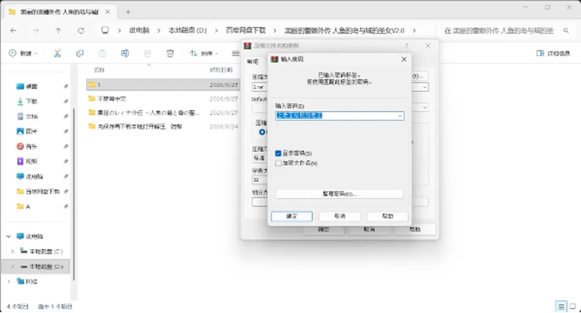
Task: Click the Up arrow navigation icon
Action: [x=58, y=31]
